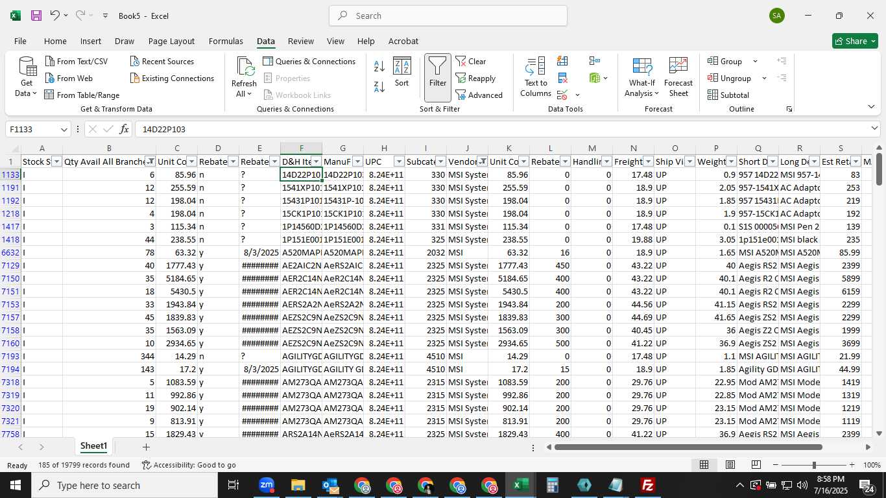Switch to Page Layout view in status bar
The height and width of the screenshot is (498, 886).
pos(730,465)
